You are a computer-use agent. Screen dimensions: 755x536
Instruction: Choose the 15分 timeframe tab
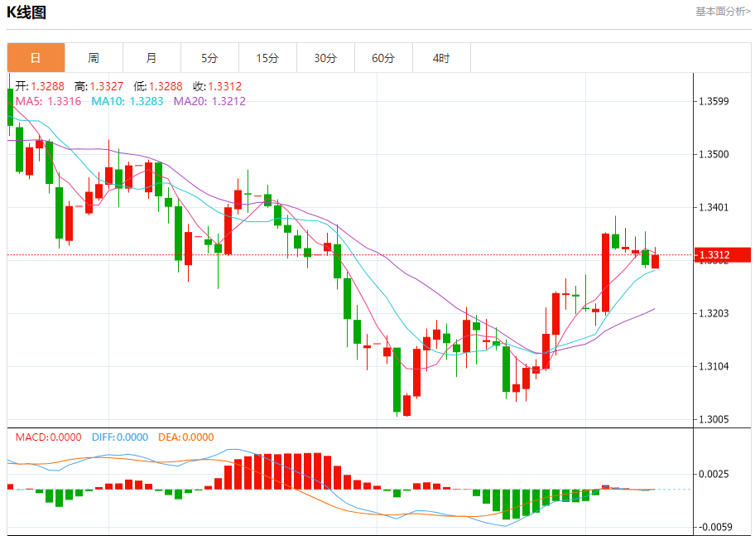pyautogui.click(x=267, y=58)
